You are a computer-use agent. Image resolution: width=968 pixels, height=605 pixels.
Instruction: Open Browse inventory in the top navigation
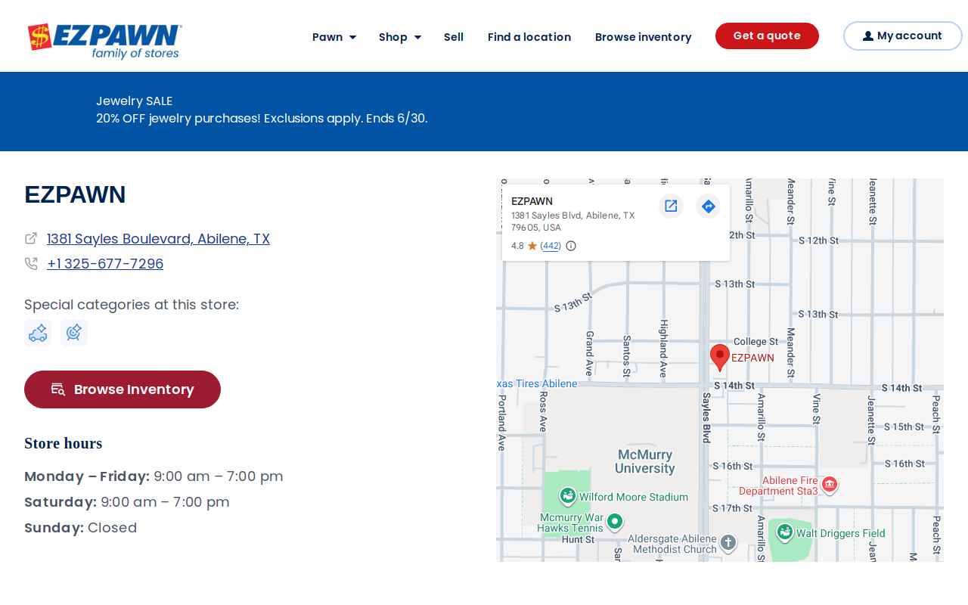coord(644,37)
